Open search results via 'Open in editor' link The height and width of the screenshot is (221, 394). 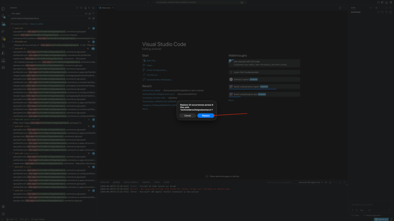[x=37, y=24]
